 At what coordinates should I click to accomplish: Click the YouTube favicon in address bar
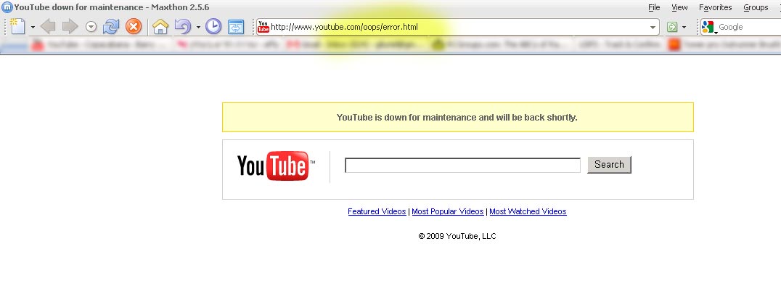pyautogui.click(x=263, y=27)
